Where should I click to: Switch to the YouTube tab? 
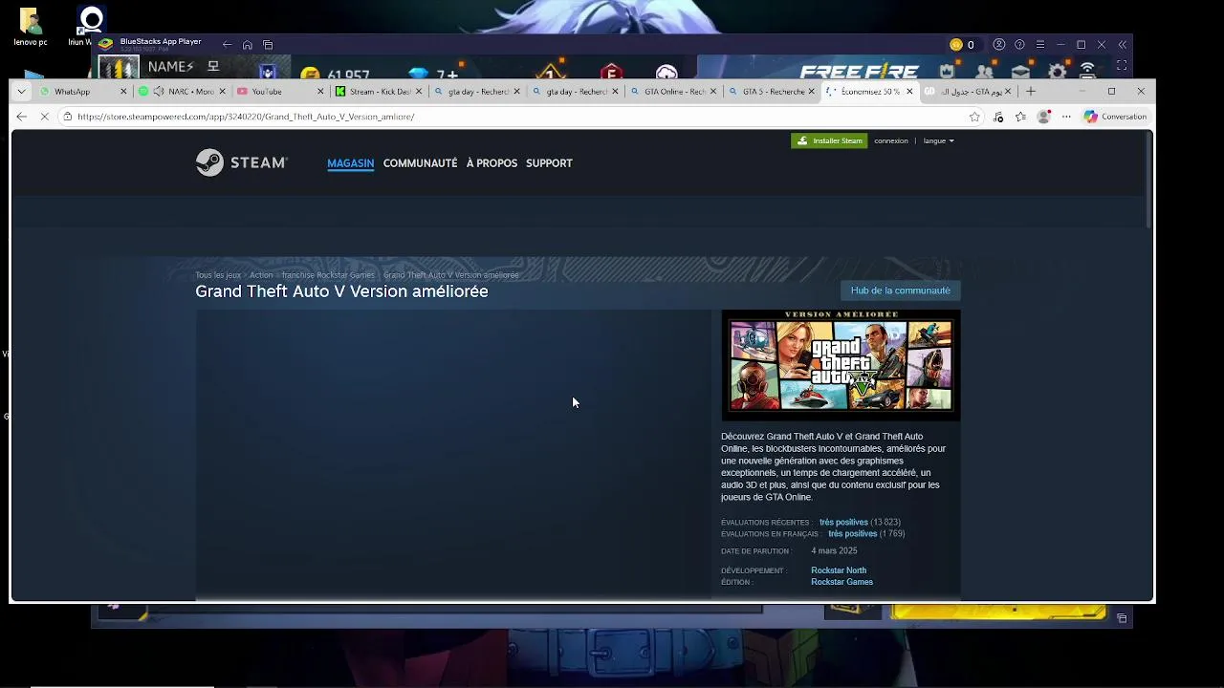280,92
